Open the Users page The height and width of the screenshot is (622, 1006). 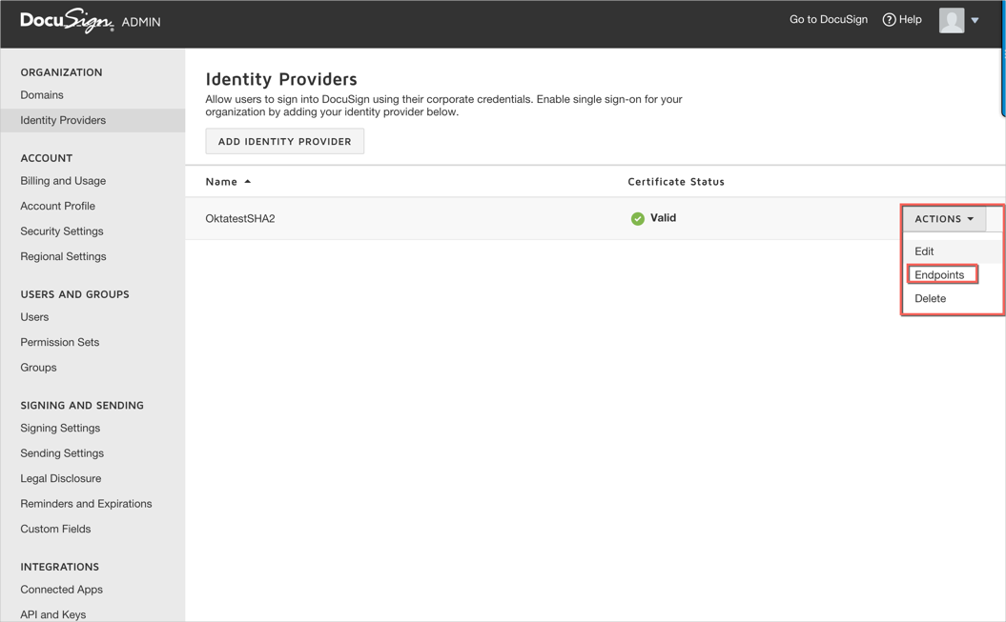pos(34,317)
